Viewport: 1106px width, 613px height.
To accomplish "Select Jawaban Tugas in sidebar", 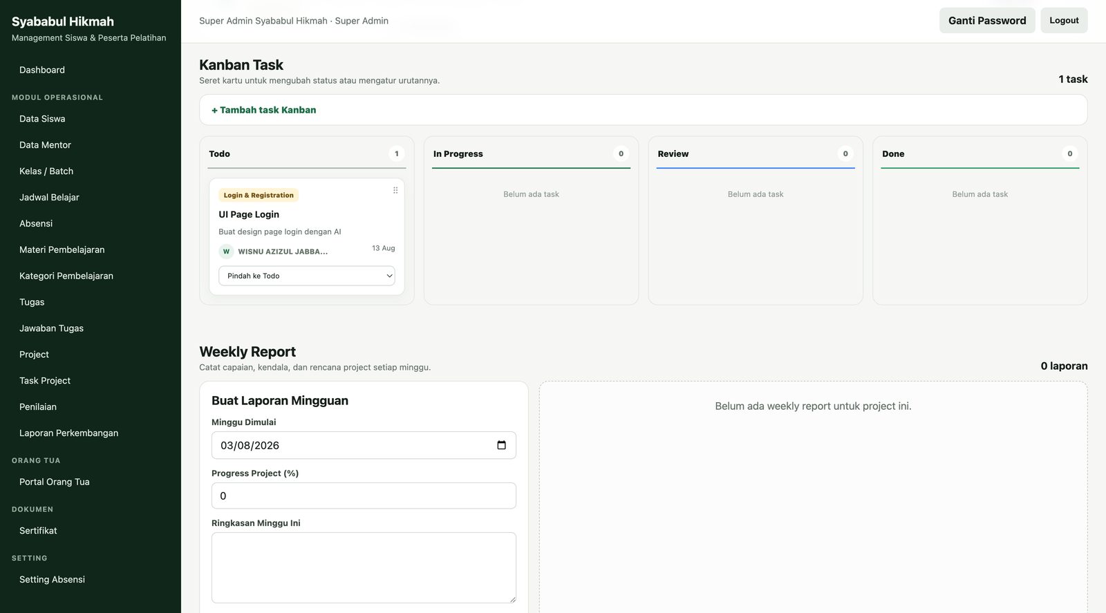I will click(51, 328).
